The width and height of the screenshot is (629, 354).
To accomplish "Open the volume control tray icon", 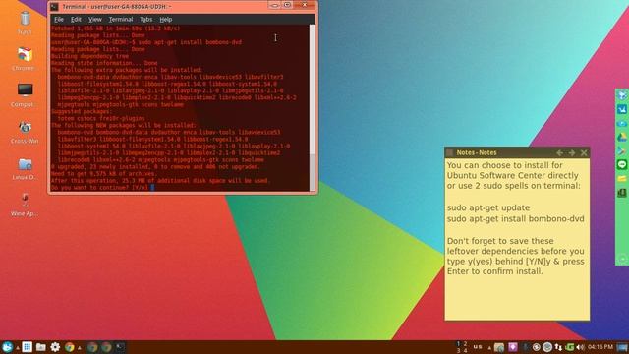I will click(x=580, y=347).
